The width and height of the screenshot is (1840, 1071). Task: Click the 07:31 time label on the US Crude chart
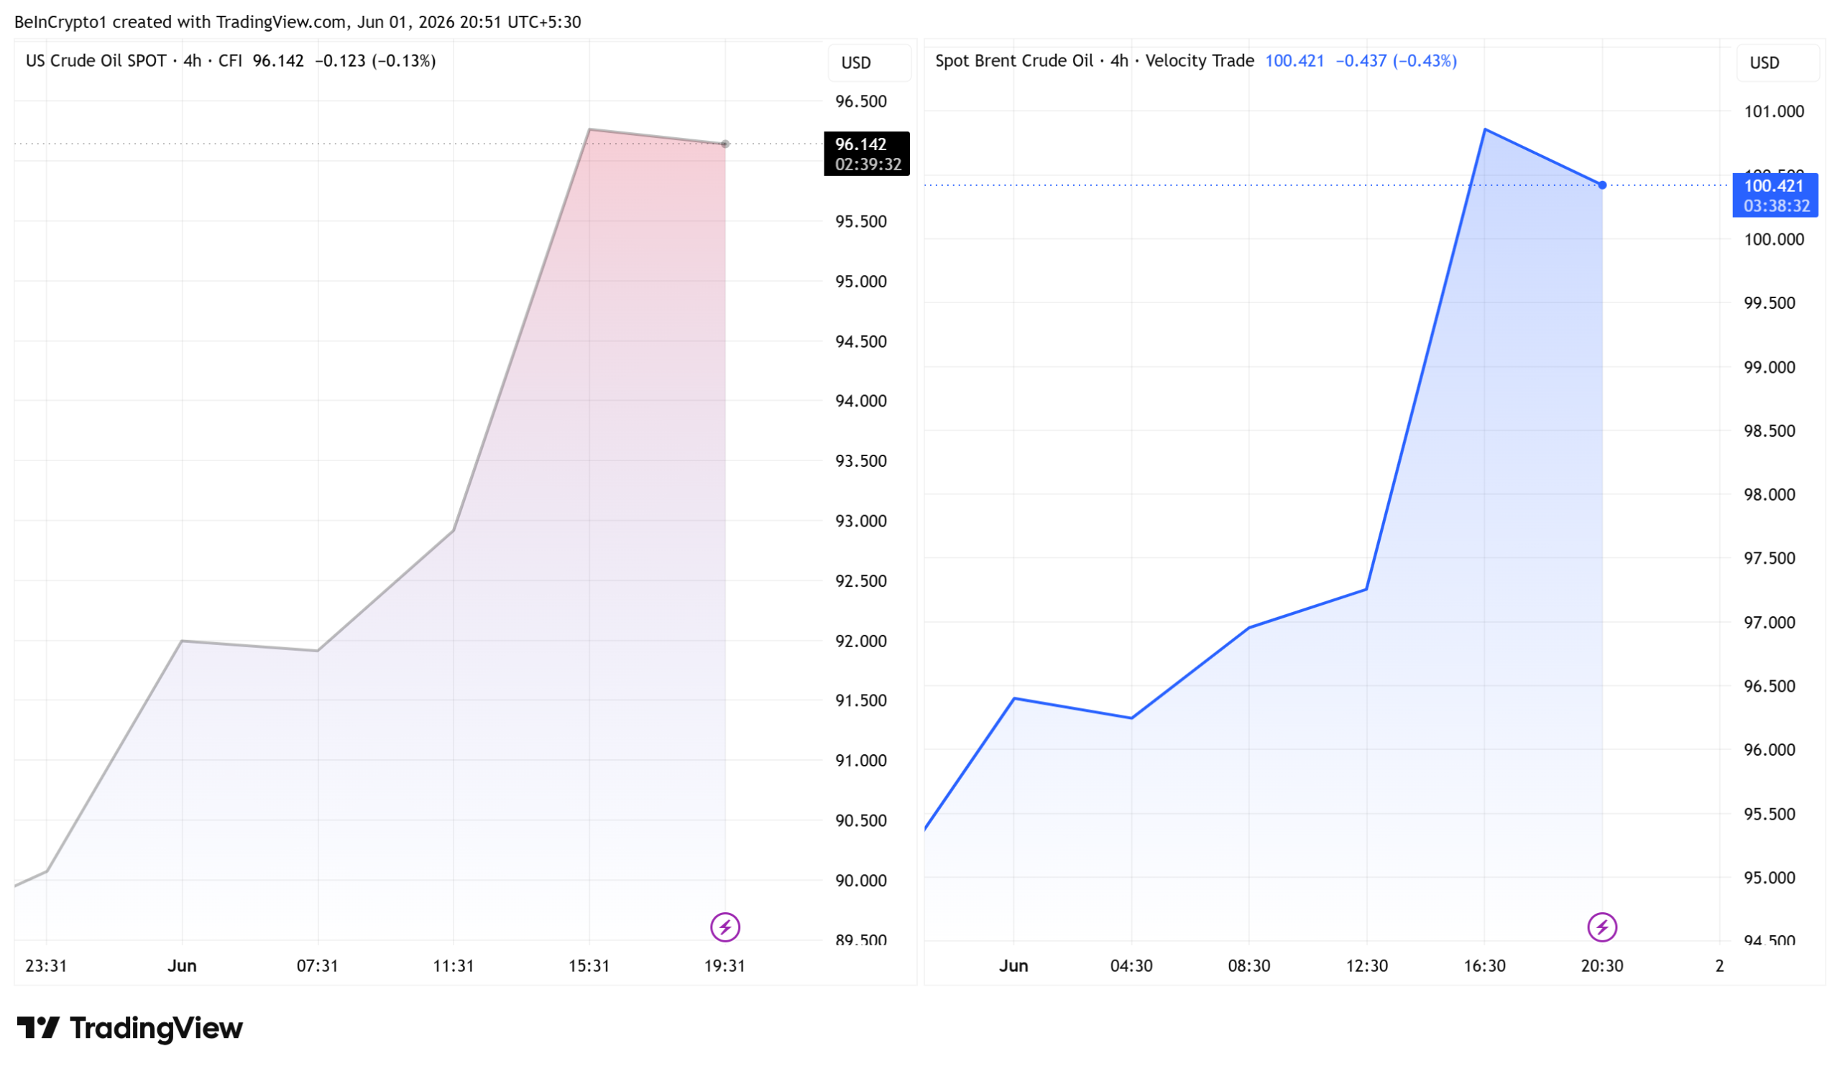pyautogui.click(x=317, y=966)
